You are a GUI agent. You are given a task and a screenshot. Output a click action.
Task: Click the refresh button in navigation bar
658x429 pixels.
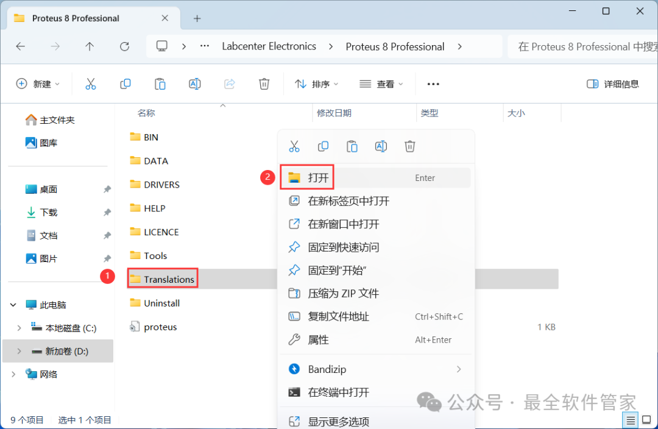(x=124, y=46)
